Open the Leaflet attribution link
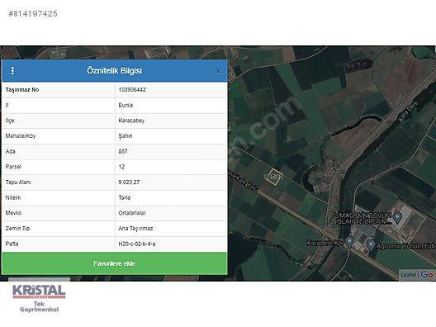Screen dimensions: 436x327 tap(408, 275)
